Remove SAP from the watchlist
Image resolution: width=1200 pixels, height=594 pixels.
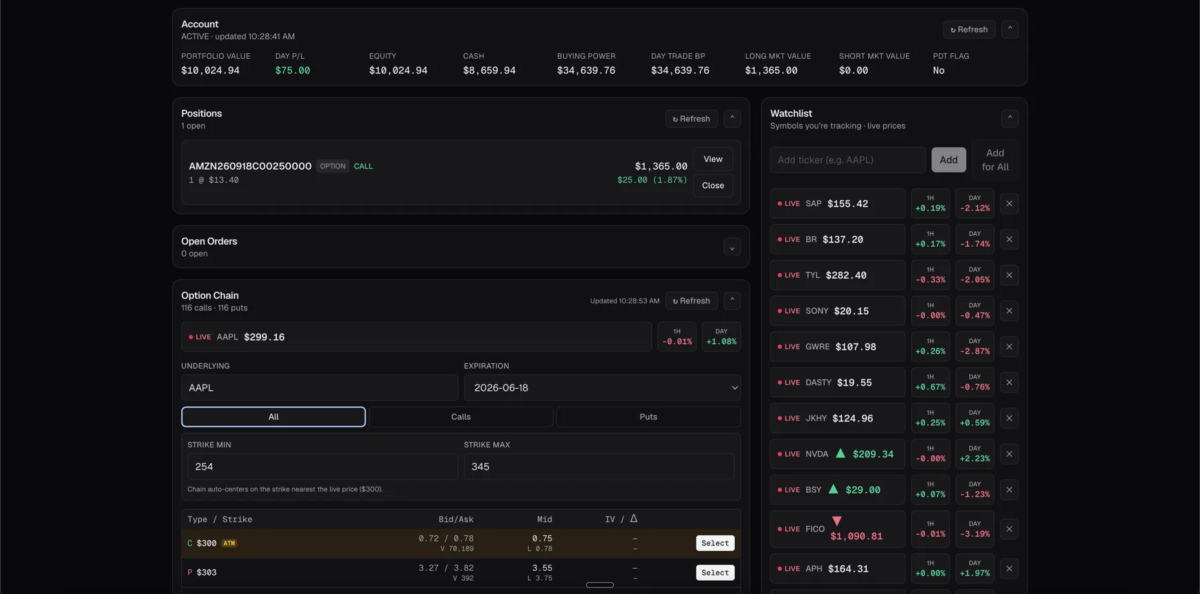1009,203
